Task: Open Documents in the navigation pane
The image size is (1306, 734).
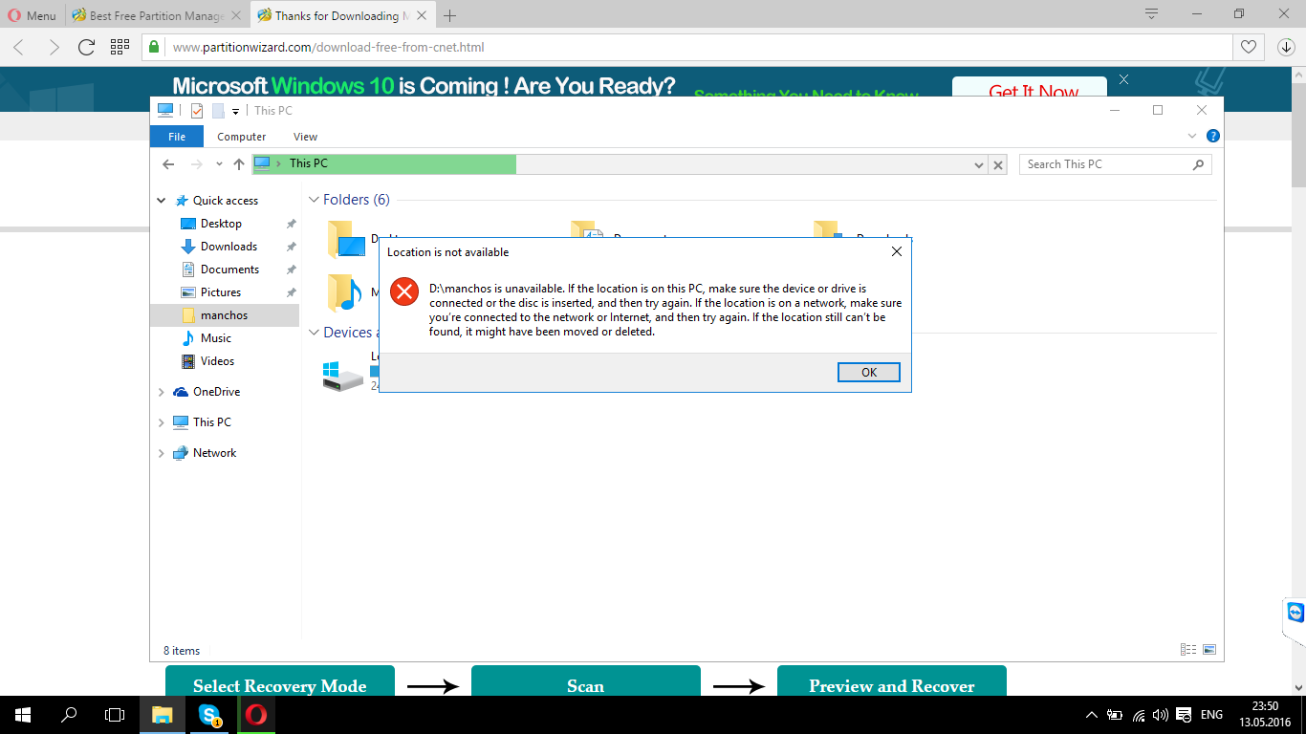Action: pos(229,270)
